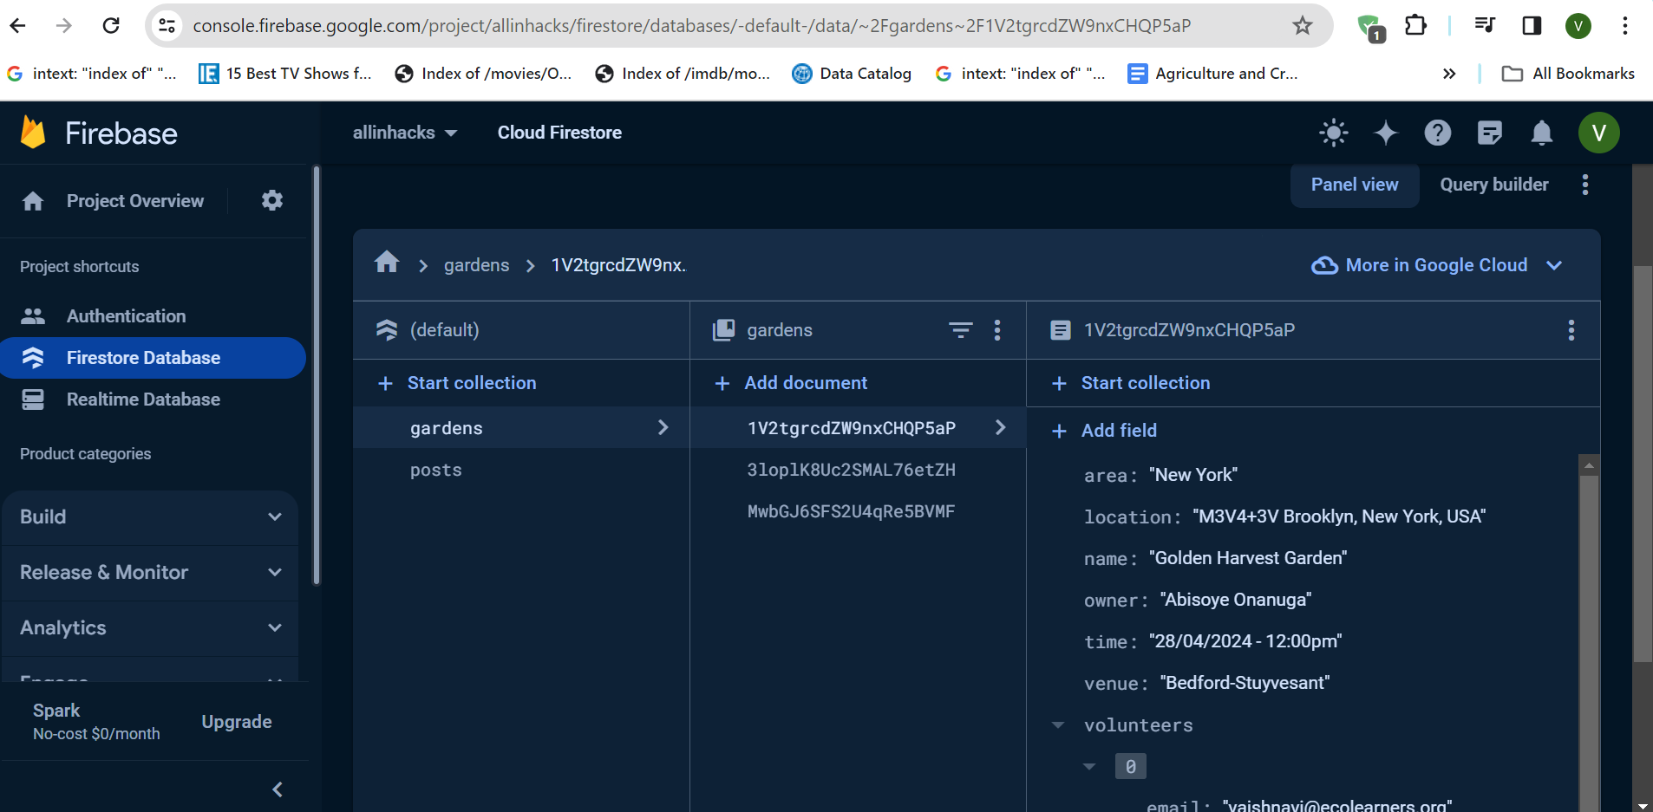Image resolution: width=1653 pixels, height=812 pixels.
Task: Open the 15 Best TV Shows bookmark
Action: pos(285,74)
